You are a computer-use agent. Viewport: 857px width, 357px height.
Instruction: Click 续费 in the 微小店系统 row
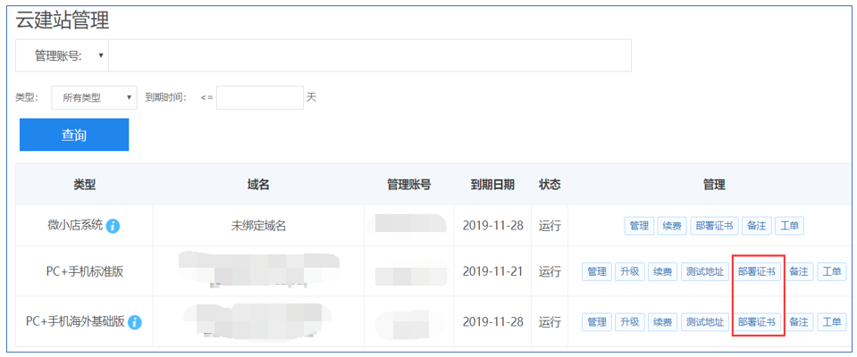point(670,226)
